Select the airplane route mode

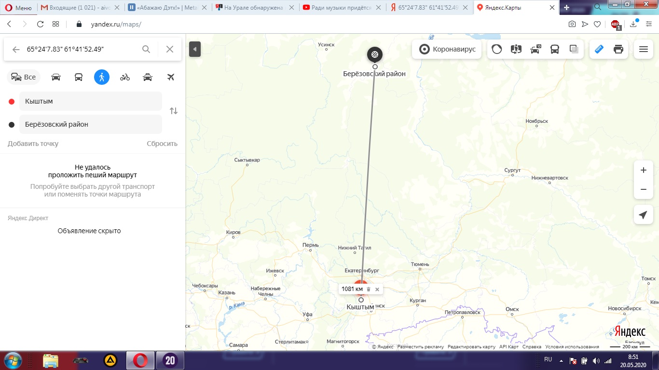[170, 77]
